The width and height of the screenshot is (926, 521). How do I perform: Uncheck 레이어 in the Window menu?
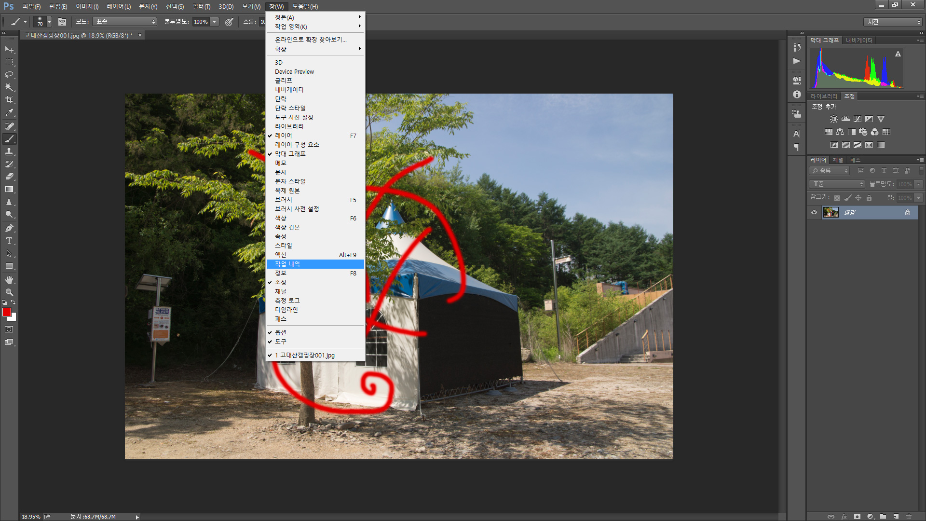(x=284, y=136)
